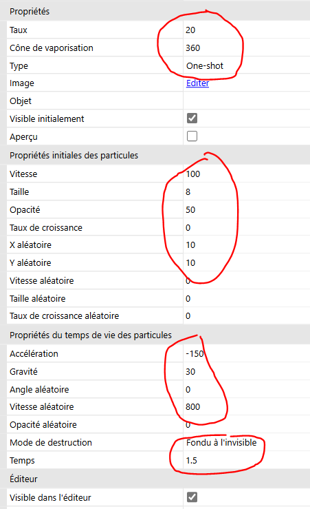Select the empty Objet value cell
The width and height of the screenshot is (310, 509).
(247, 101)
